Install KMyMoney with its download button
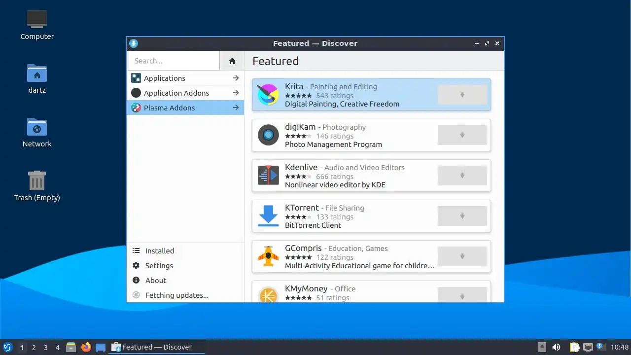The width and height of the screenshot is (631, 355). (x=462, y=294)
